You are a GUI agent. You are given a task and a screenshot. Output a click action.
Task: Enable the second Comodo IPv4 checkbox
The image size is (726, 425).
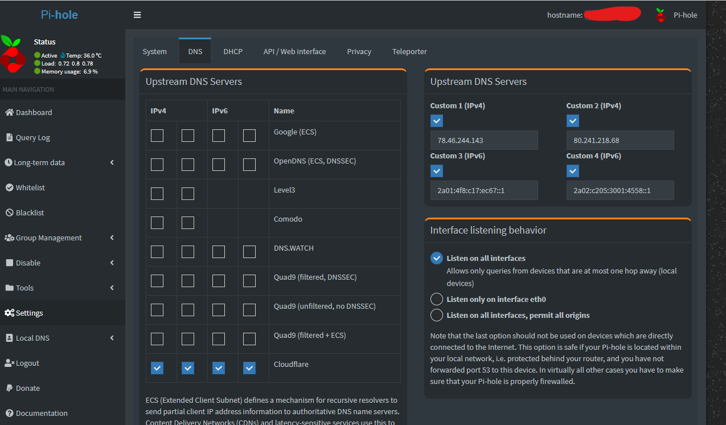(x=188, y=223)
